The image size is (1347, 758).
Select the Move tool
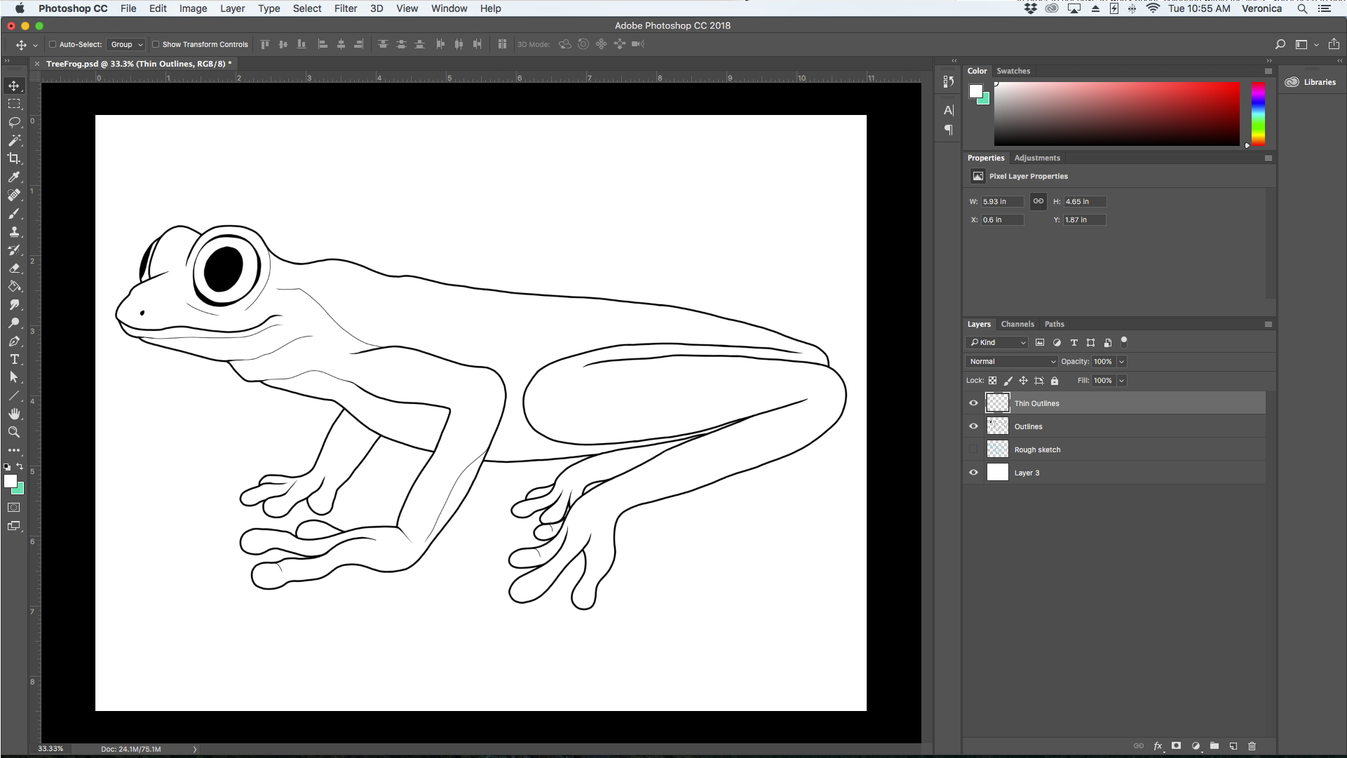(14, 86)
